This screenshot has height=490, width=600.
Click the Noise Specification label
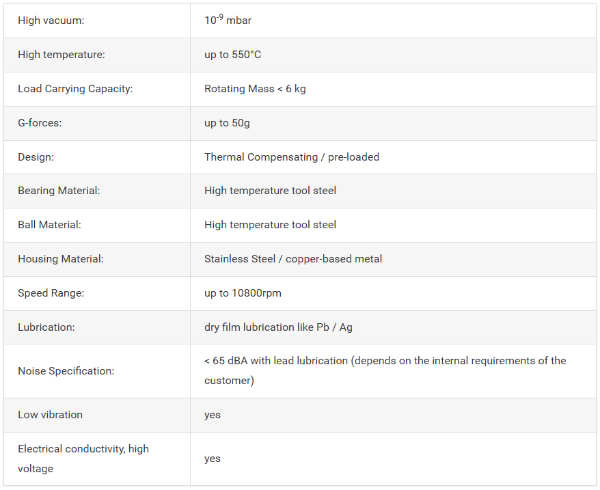(66, 371)
